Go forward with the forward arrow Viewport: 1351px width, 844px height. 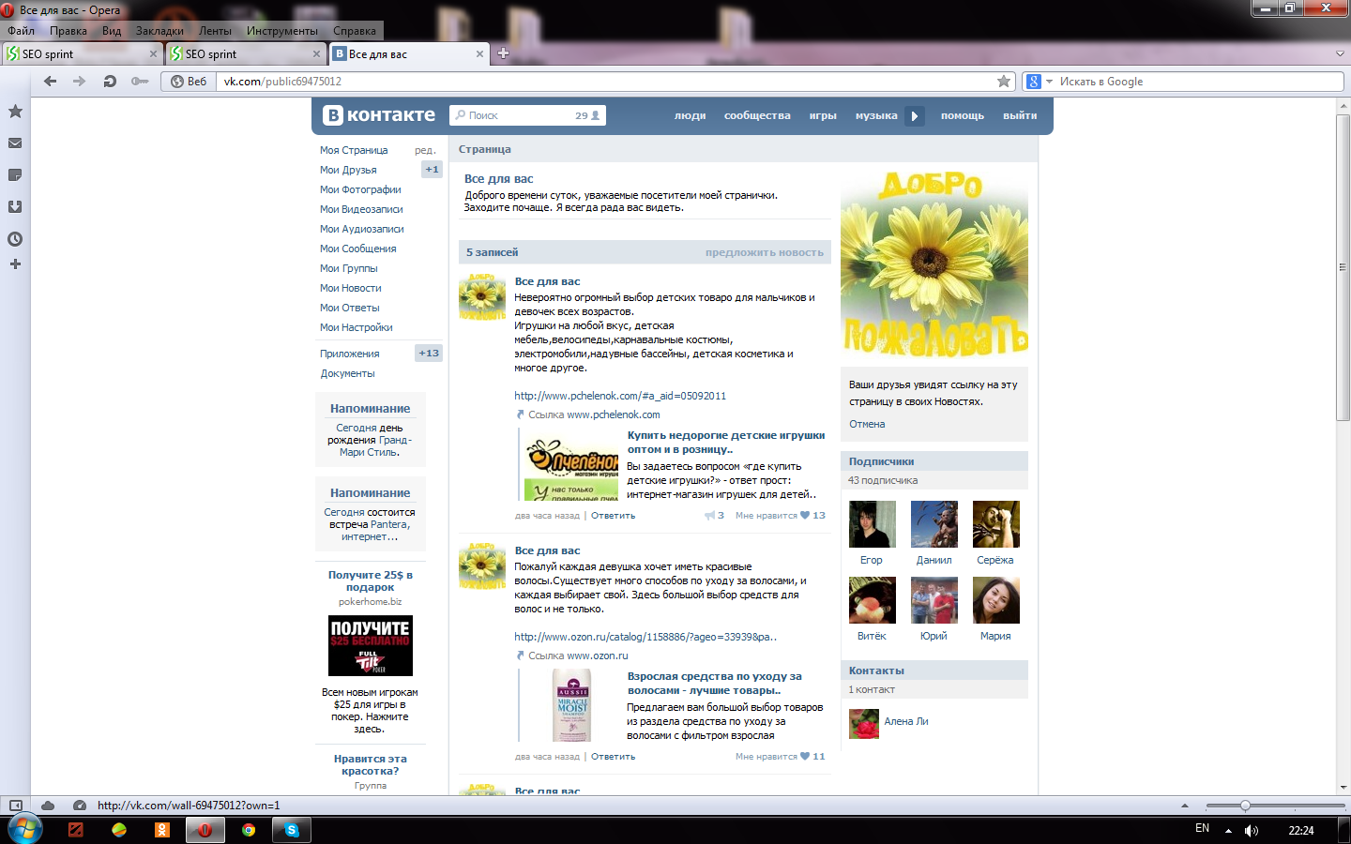[x=80, y=82]
